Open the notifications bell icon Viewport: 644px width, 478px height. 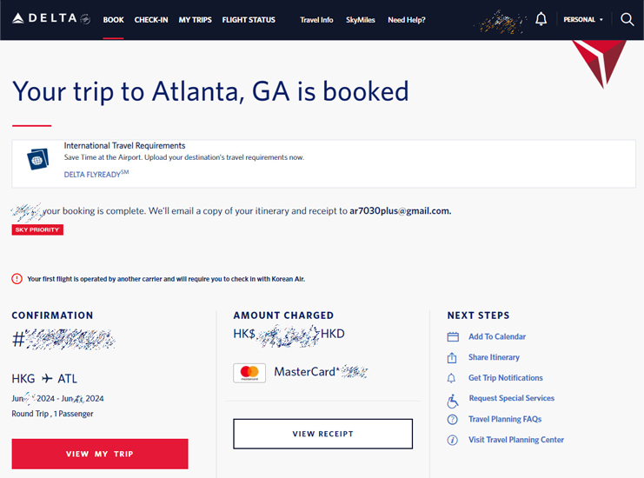pos(541,19)
